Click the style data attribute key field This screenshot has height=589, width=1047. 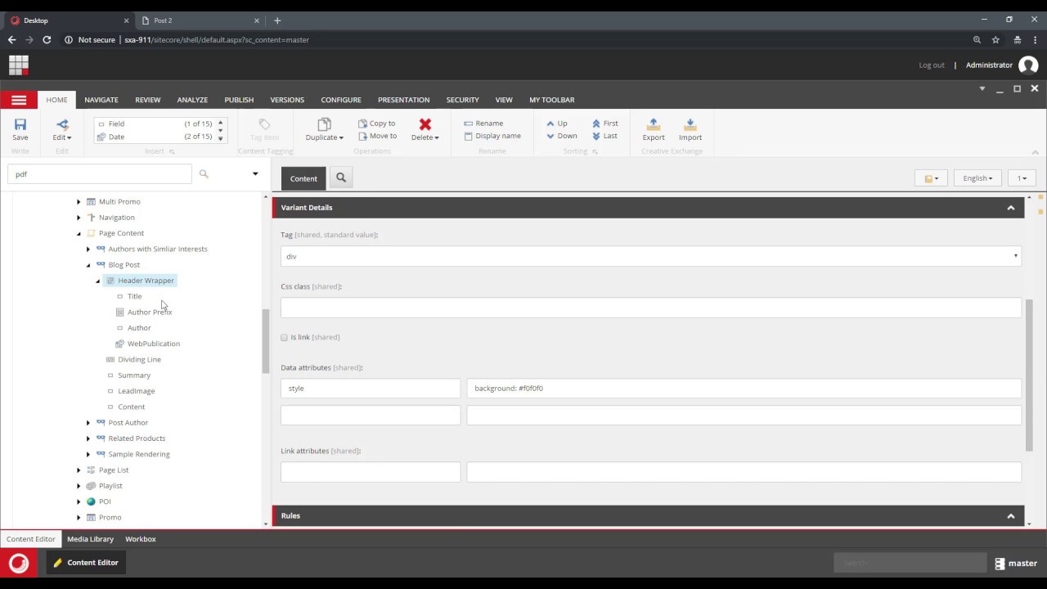371,389
